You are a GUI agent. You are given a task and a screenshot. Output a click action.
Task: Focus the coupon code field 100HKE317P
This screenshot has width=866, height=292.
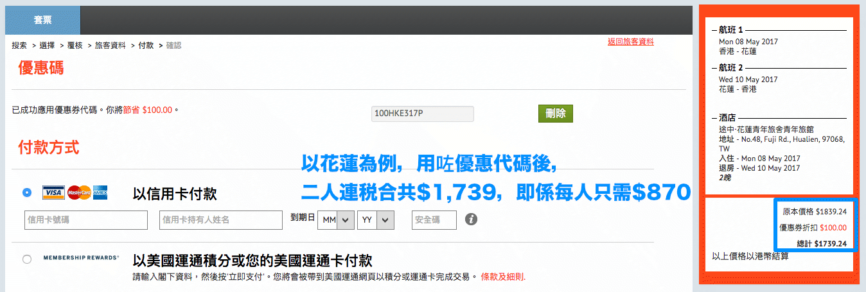[422, 114]
